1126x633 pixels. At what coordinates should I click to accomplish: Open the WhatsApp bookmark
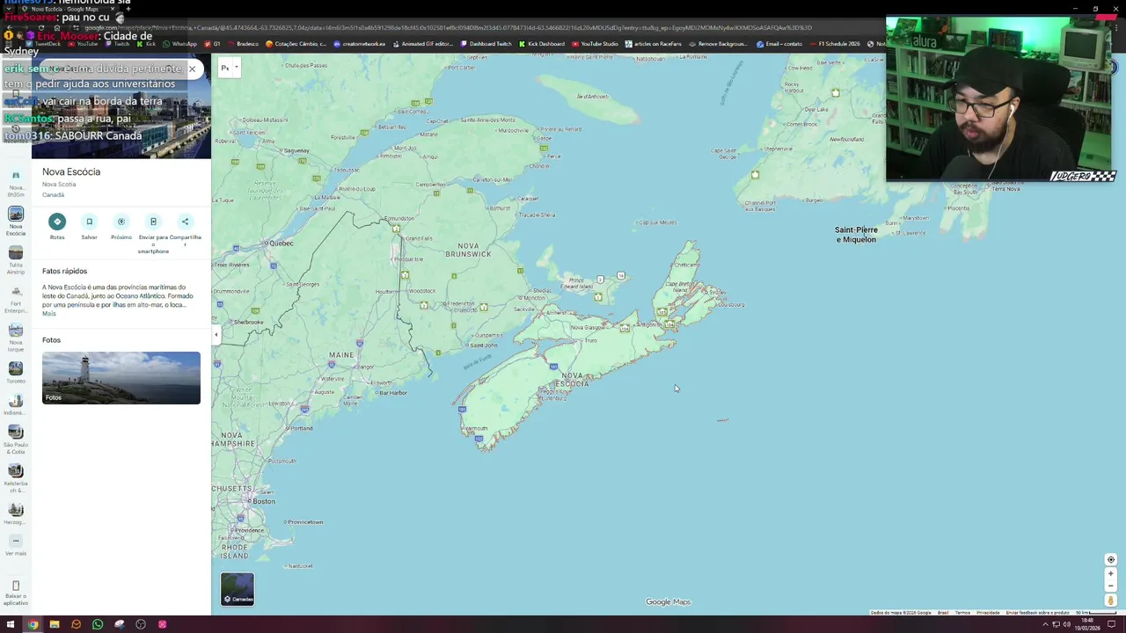pos(179,44)
